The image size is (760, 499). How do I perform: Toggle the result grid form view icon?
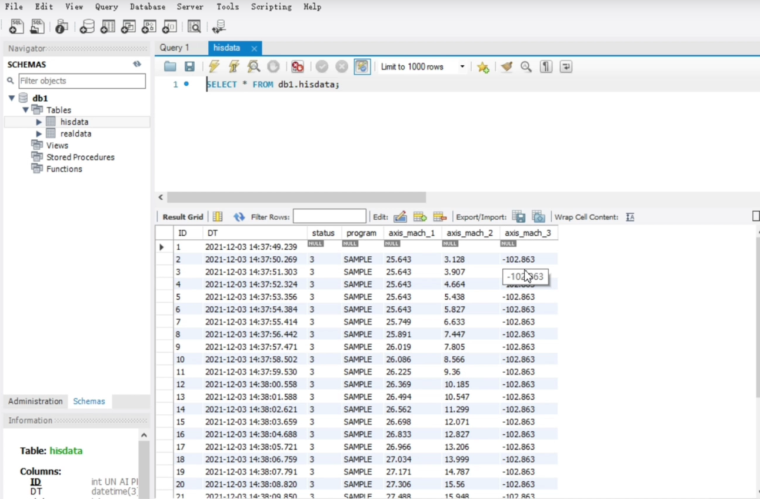point(218,217)
